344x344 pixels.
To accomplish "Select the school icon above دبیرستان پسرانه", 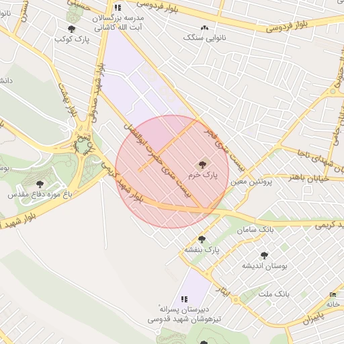I will pyautogui.click(x=184, y=299).
